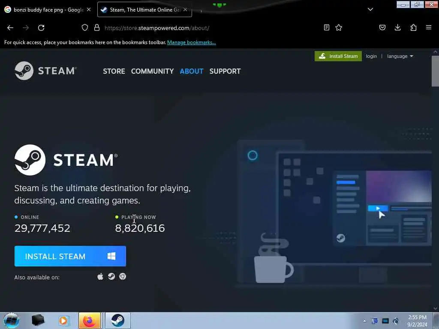
Task: Click the 8,820,616 playing now count
Action: pyautogui.click(x=140, y=228)
